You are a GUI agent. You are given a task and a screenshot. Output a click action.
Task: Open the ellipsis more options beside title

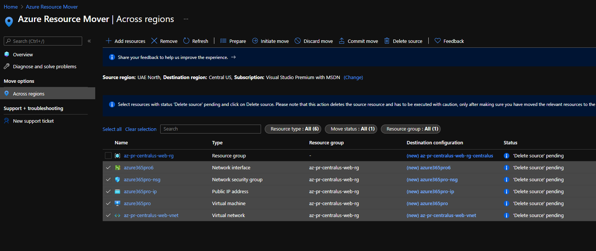coord(186,19)
